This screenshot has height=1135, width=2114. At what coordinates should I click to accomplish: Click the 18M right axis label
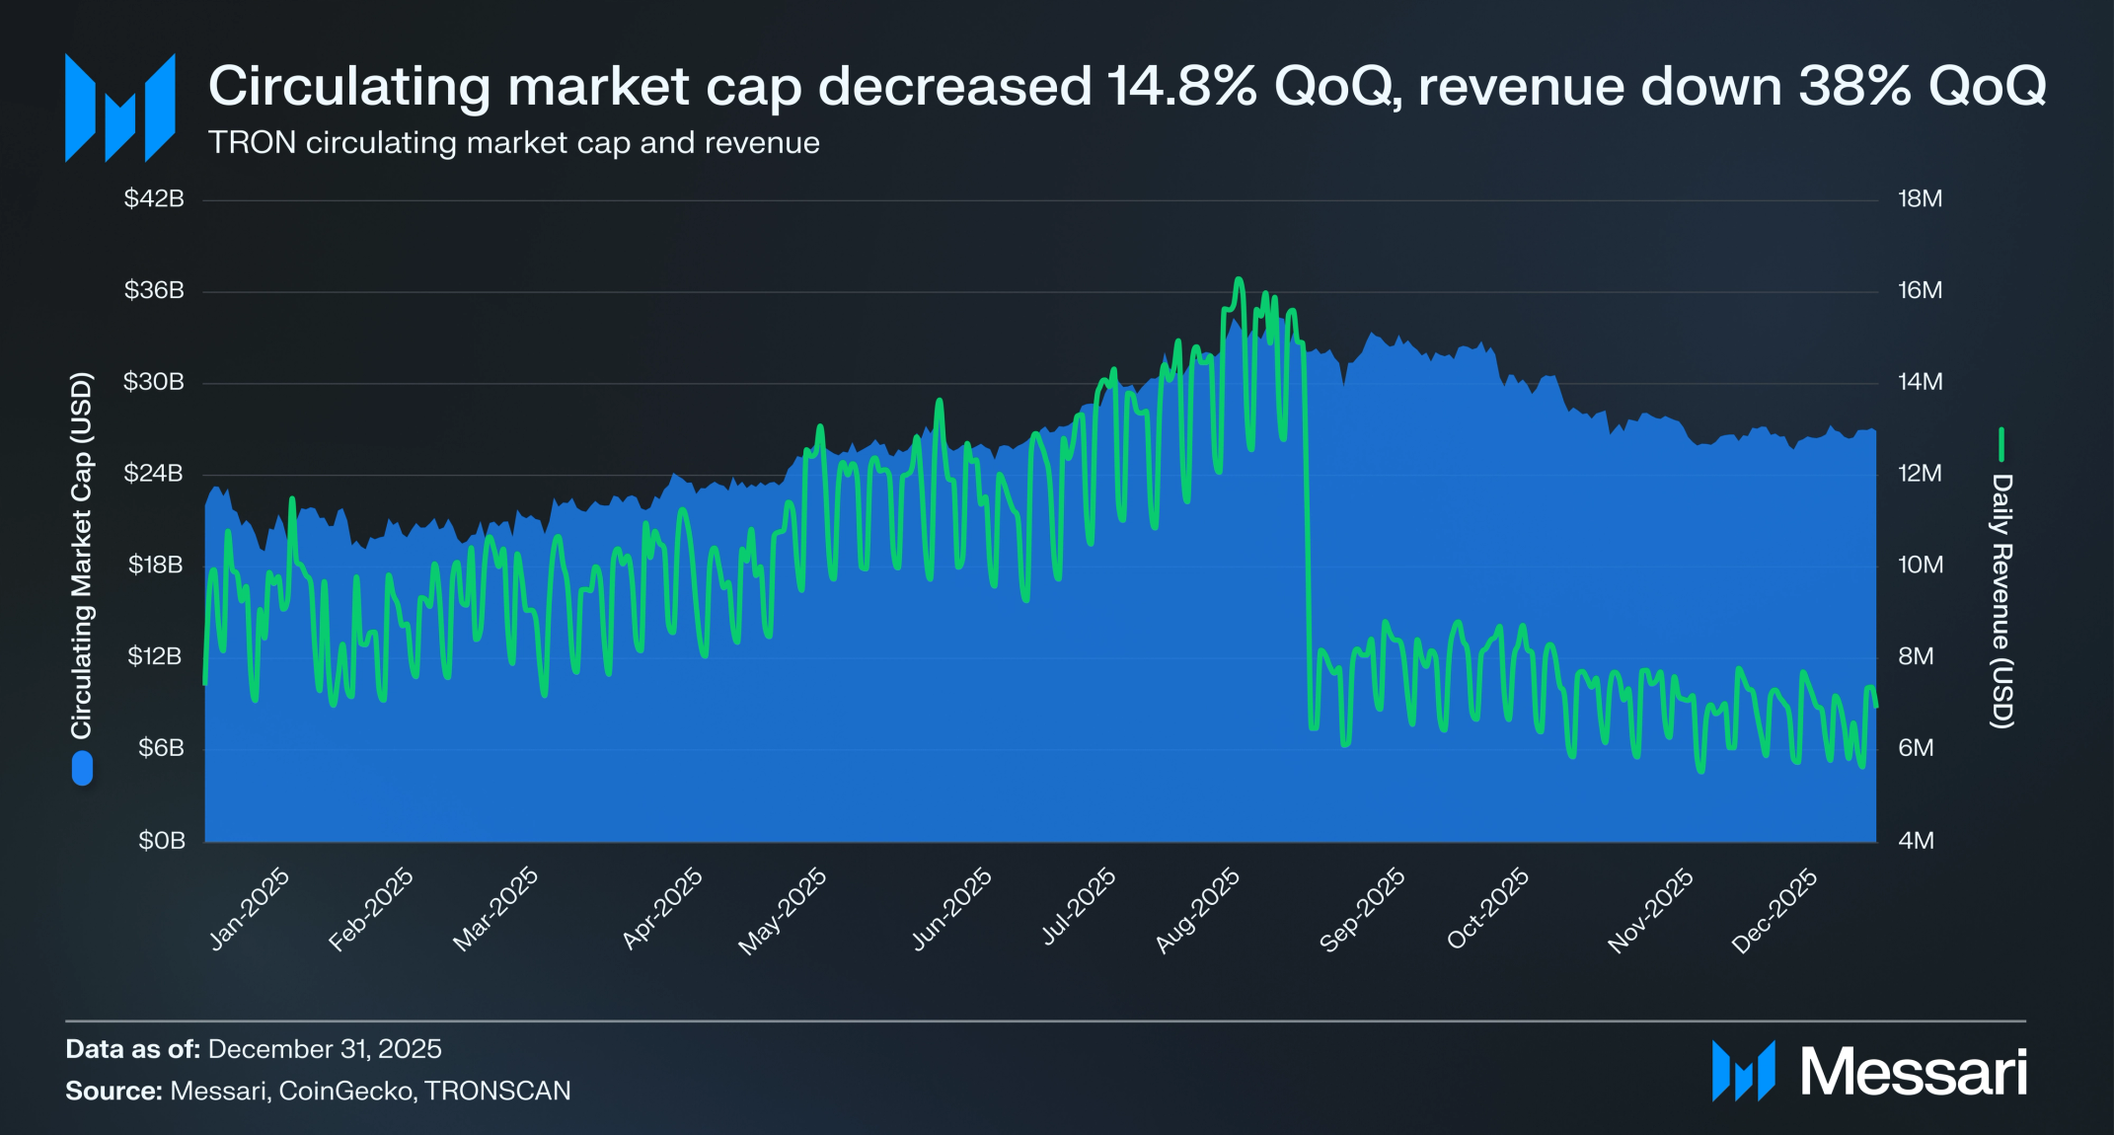1920,199
